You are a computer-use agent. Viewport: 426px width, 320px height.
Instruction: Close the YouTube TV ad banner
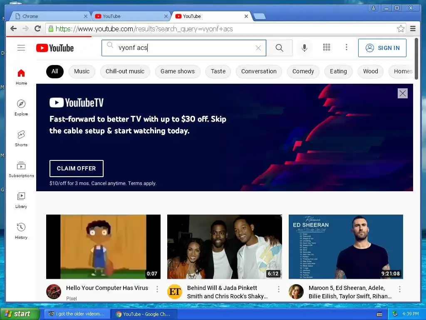click(403, 93)
